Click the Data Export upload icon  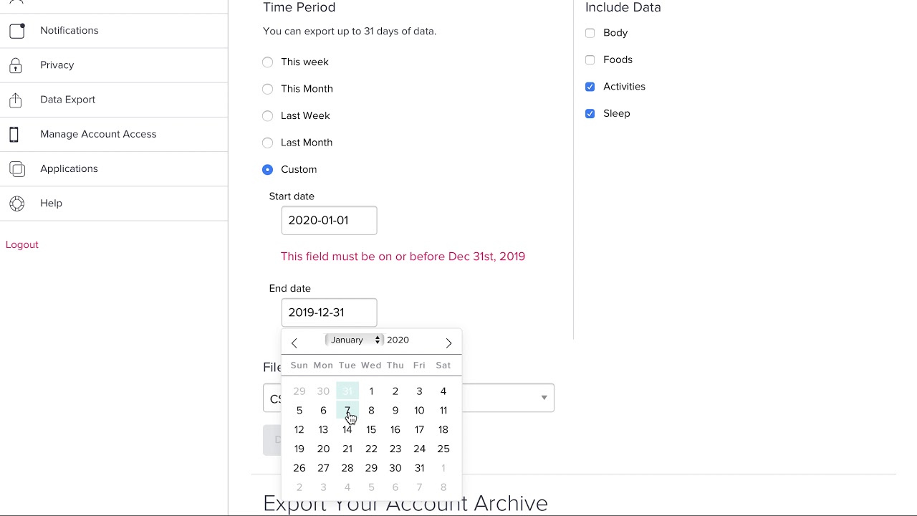[x=16, y=100]
